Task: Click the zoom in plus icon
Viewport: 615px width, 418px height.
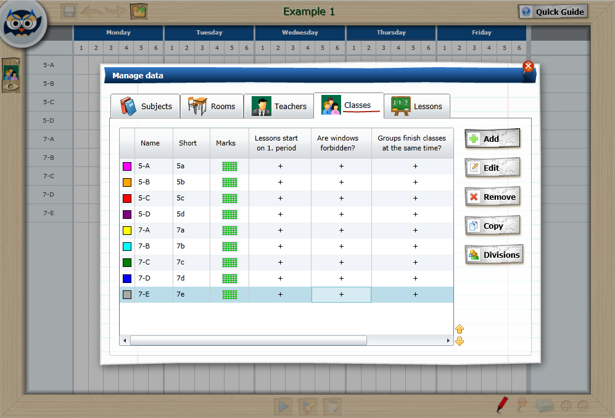Action: [x=566, y=406]
